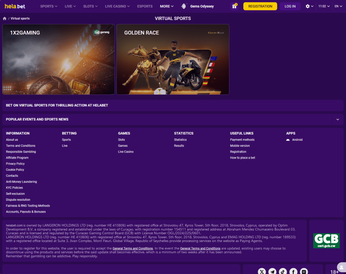Open Responsible Gambling link
Viewport: 346px width, 274px height.
pos(21,152)
